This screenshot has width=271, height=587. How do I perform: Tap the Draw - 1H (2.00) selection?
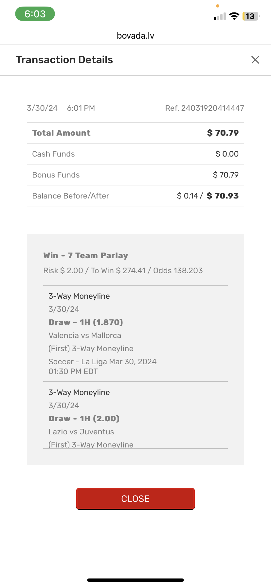tap(84, 419)
